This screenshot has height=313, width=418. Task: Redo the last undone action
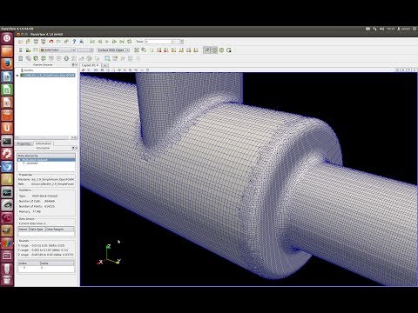tap(58, 42)
